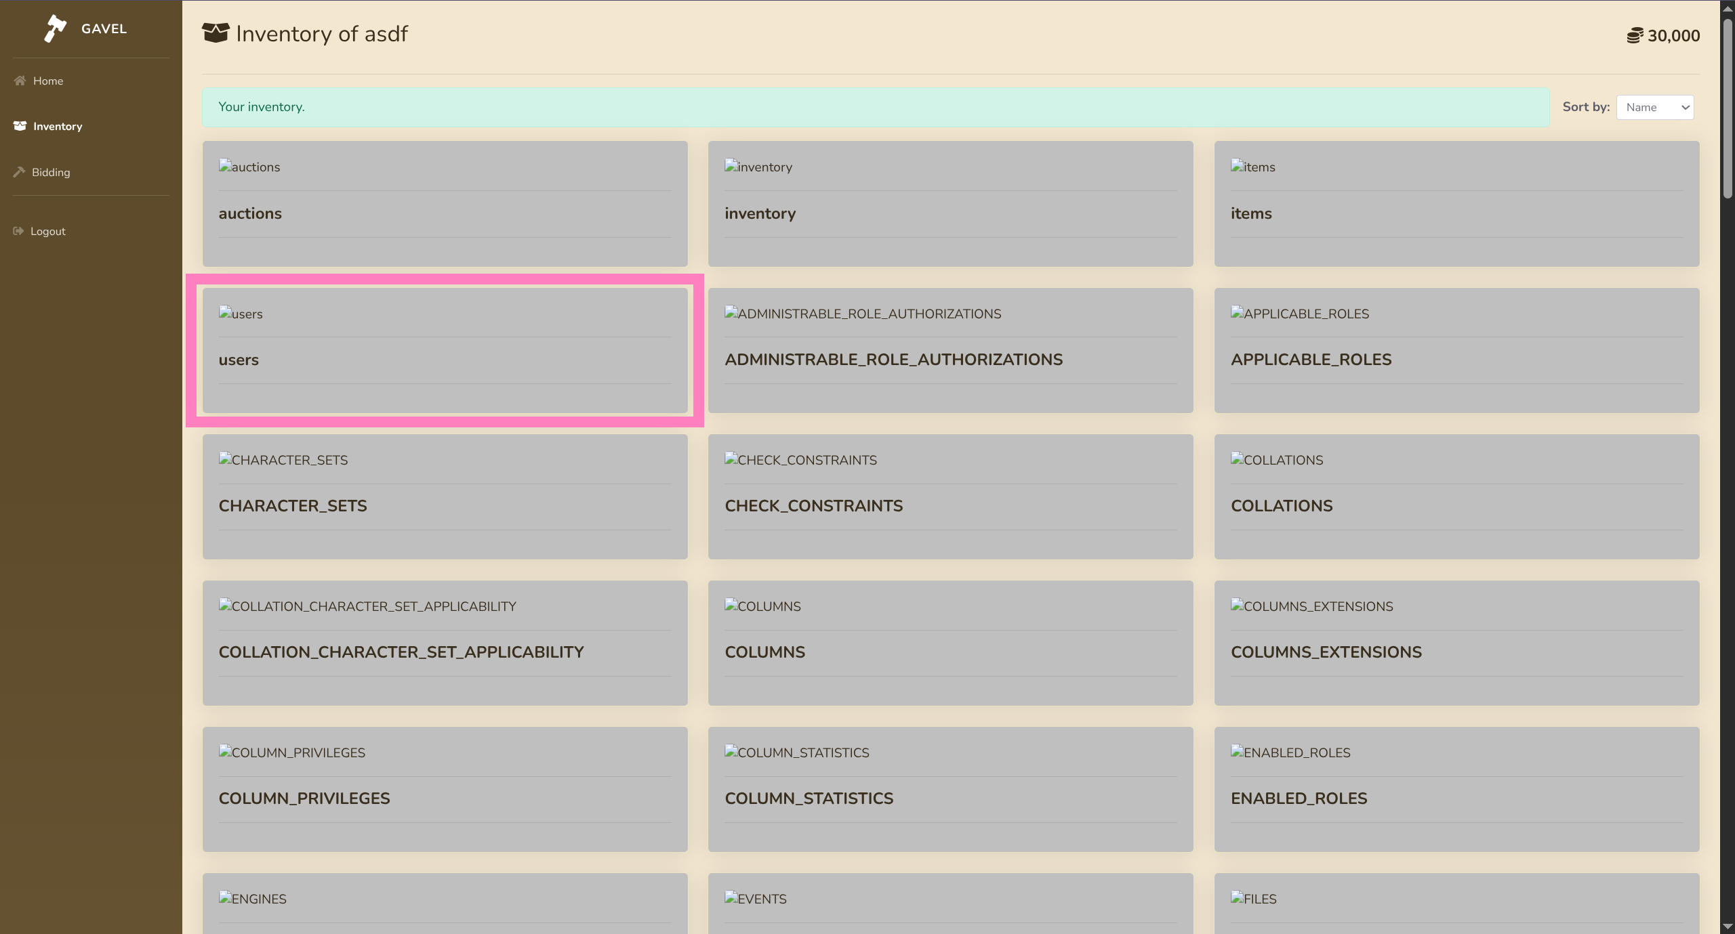Click the Inventory box icon in sidebar
Viewport: 1735px width, 934px height.
pyautogui.click(x=20, y=126)
